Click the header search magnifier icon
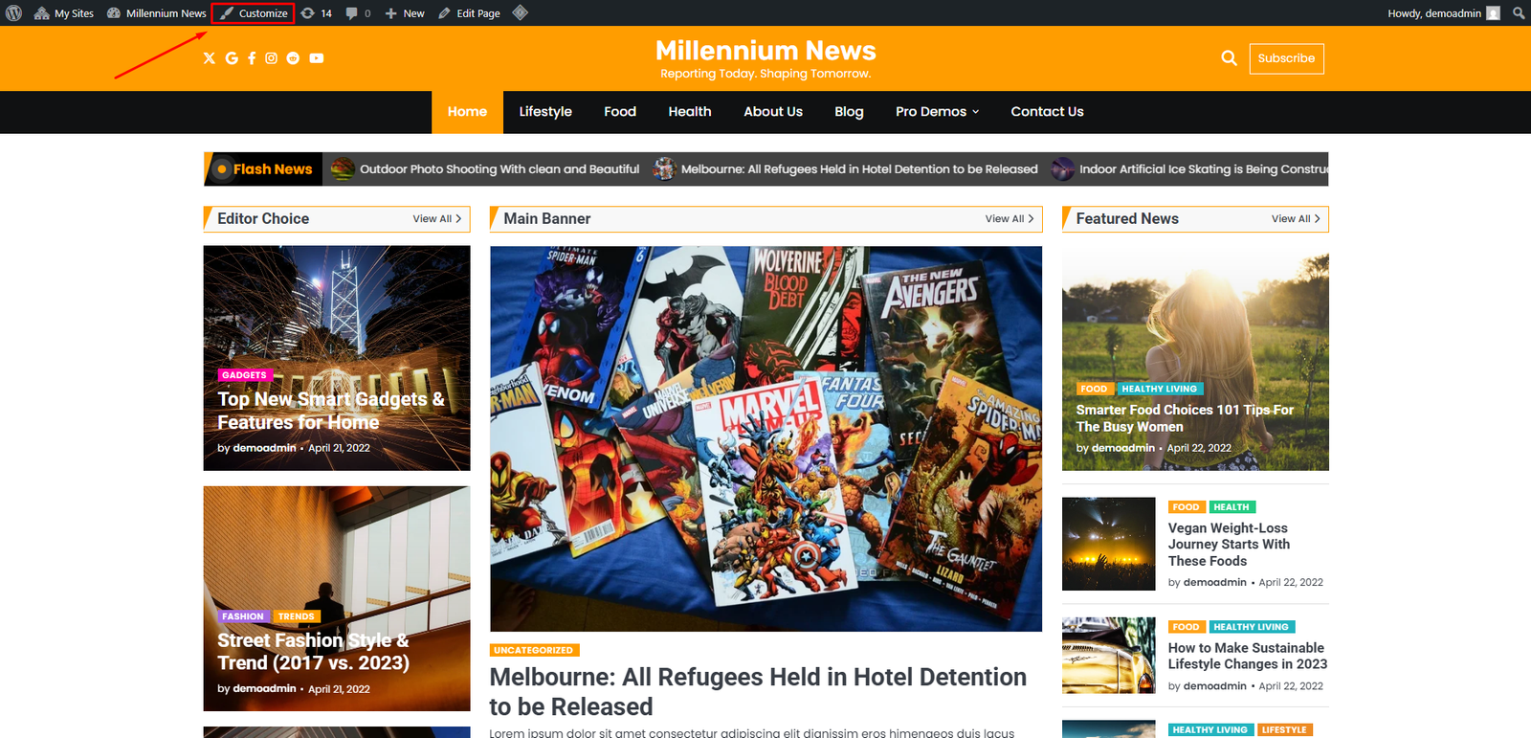This screenshot has width=1531, height=738. pyautogui.click(x=1229, y=58)
